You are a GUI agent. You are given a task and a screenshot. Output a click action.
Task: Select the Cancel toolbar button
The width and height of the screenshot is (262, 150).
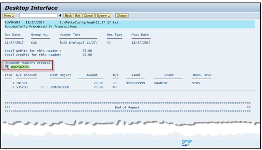[89, 16]
